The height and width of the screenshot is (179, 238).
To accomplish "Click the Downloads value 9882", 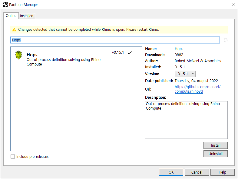I will [179, 55].
